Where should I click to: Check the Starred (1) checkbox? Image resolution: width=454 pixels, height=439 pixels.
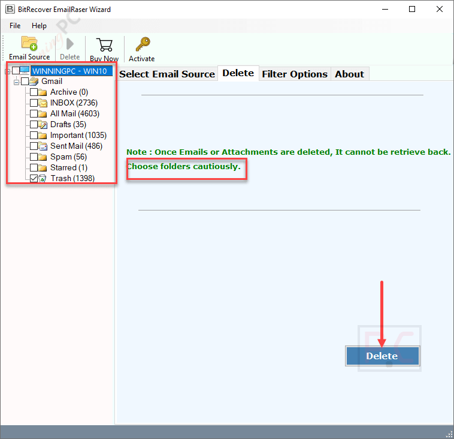pos(34,167)
